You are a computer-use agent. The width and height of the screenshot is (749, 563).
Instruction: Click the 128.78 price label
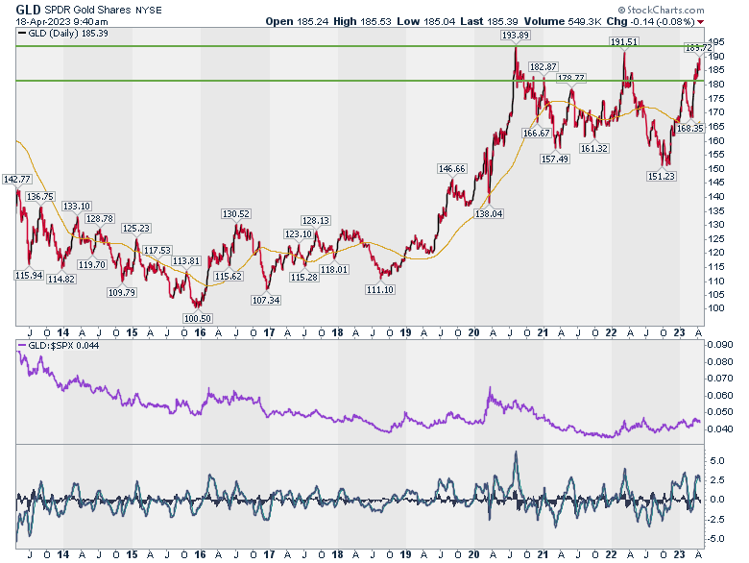click(x=99, y=218)
